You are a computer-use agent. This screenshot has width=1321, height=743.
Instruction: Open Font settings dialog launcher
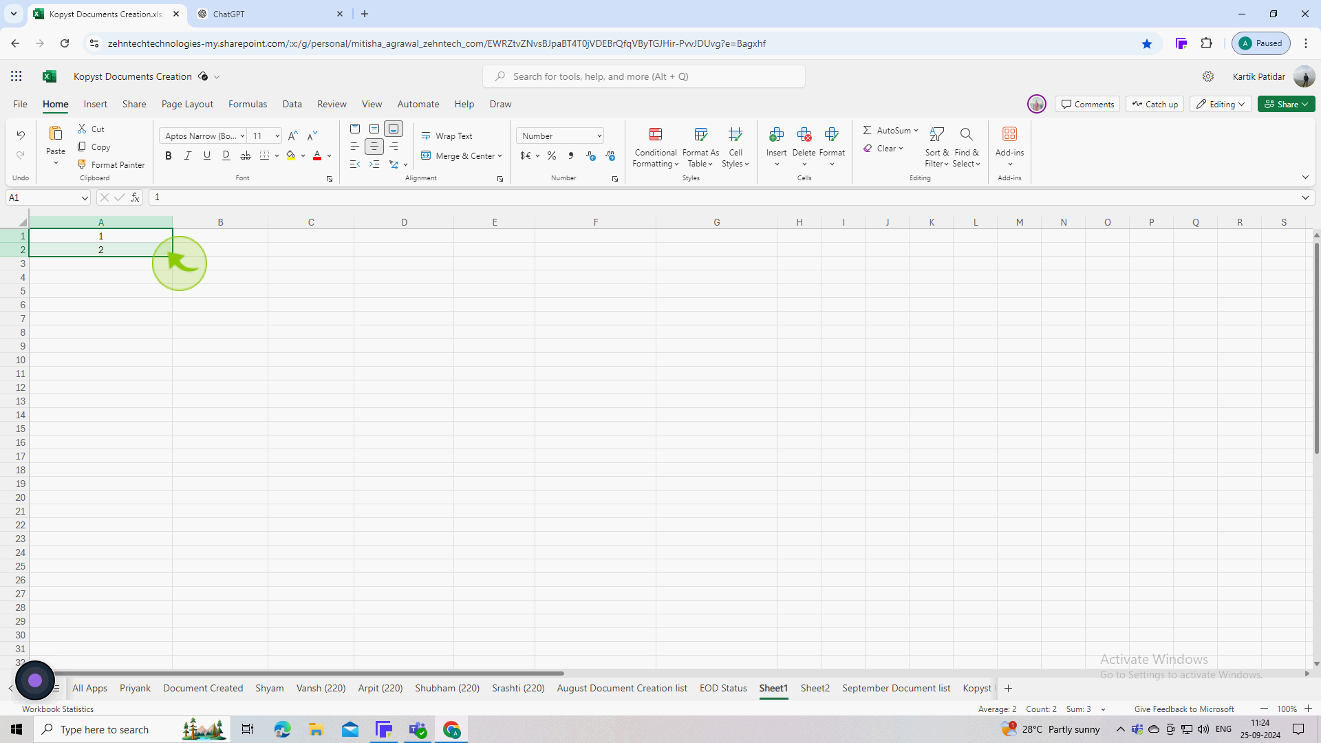330,179
